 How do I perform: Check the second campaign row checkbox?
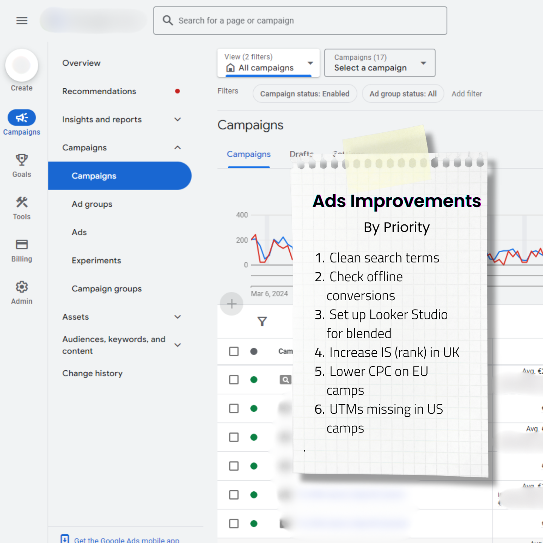pos(234,408)
